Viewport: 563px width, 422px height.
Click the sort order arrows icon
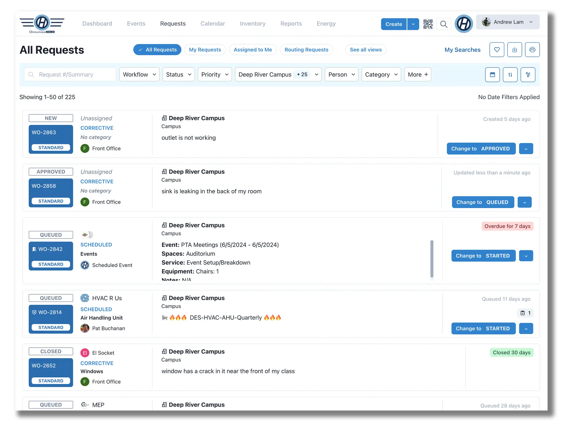pos(510,75)
